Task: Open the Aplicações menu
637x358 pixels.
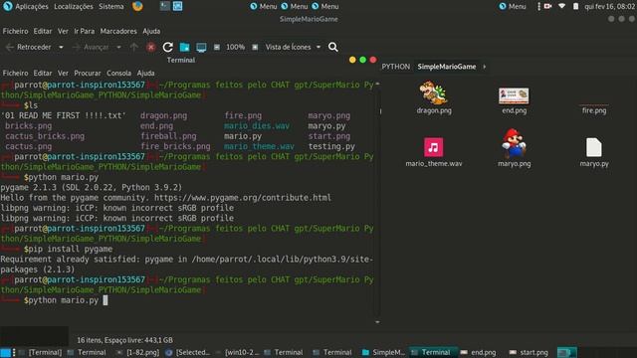Action: pyautogui.click(x=32, y=7)
